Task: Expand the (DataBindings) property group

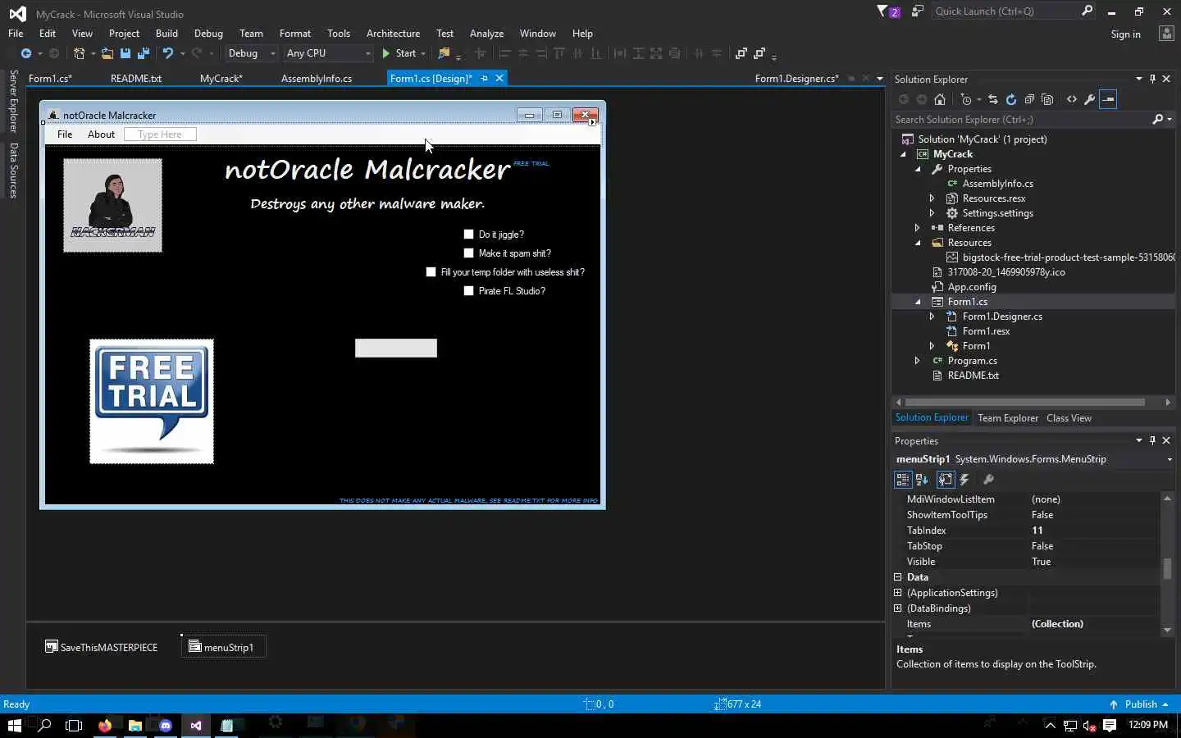Action: click(x=897, y=608)
